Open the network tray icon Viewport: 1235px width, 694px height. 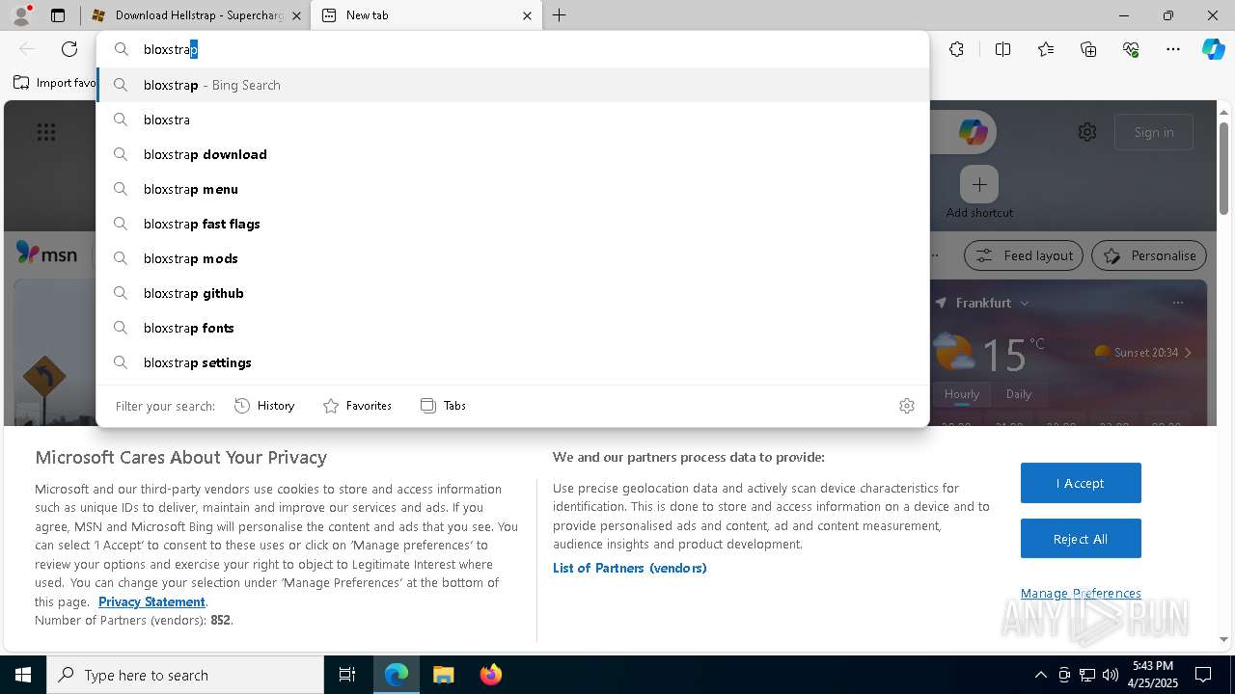coord(1087,675)
